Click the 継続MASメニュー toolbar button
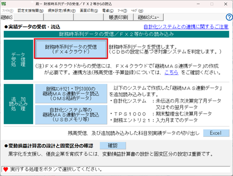 tap(148, 17)
